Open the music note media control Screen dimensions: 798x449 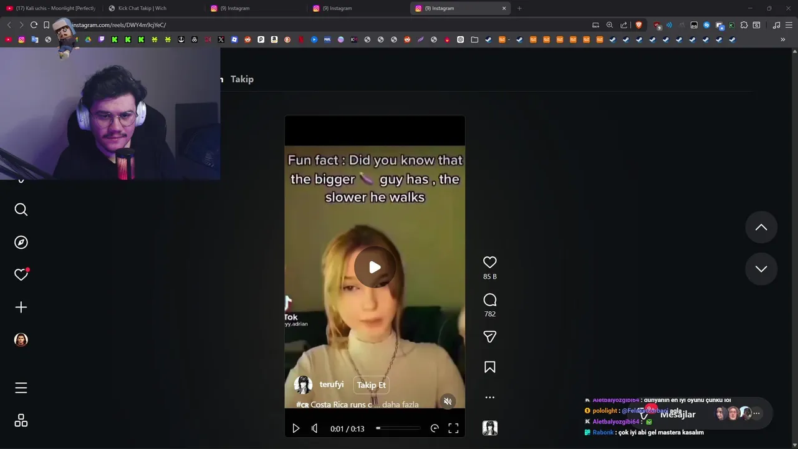click(776, 25)
